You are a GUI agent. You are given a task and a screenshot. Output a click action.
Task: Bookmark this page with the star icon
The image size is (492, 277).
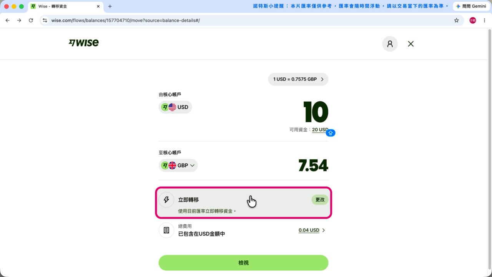click(457, 20)
